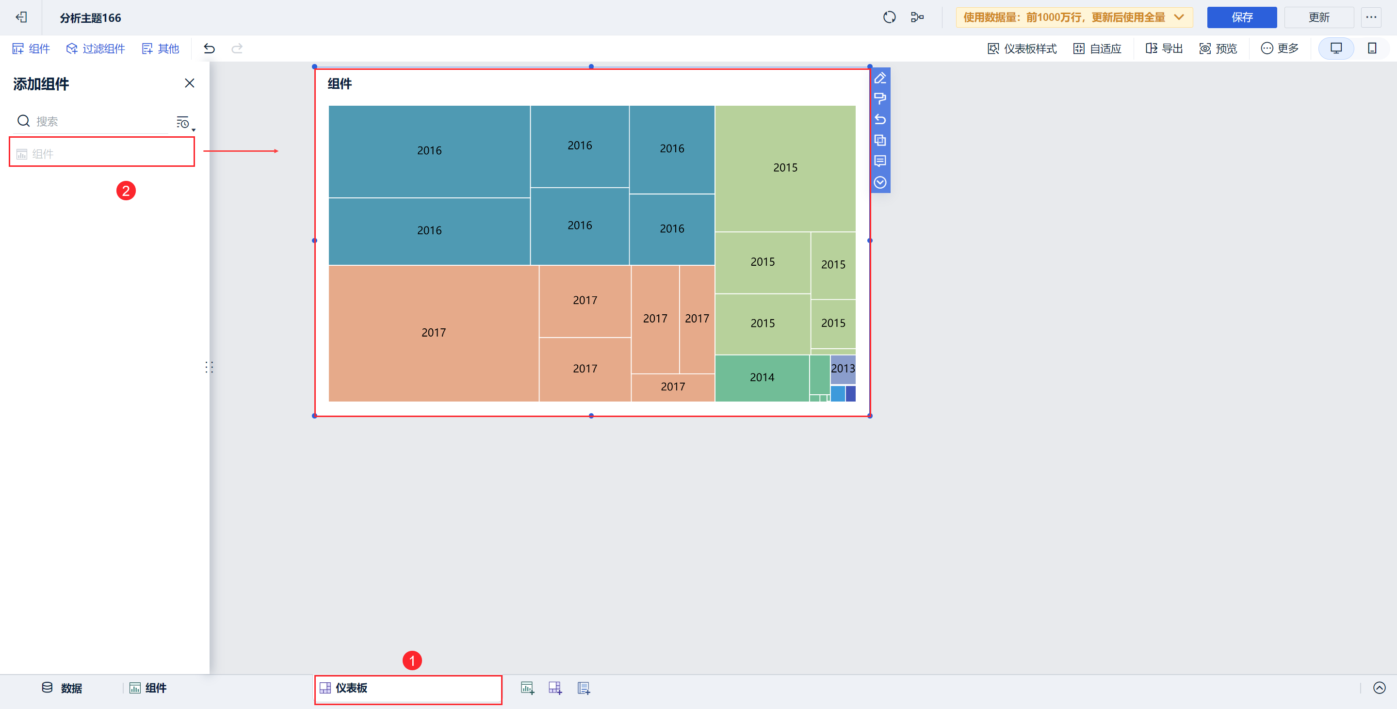Expand the chart toolbar's circled down arrow
Screen dimensions: 1397x709
(879, 182)
